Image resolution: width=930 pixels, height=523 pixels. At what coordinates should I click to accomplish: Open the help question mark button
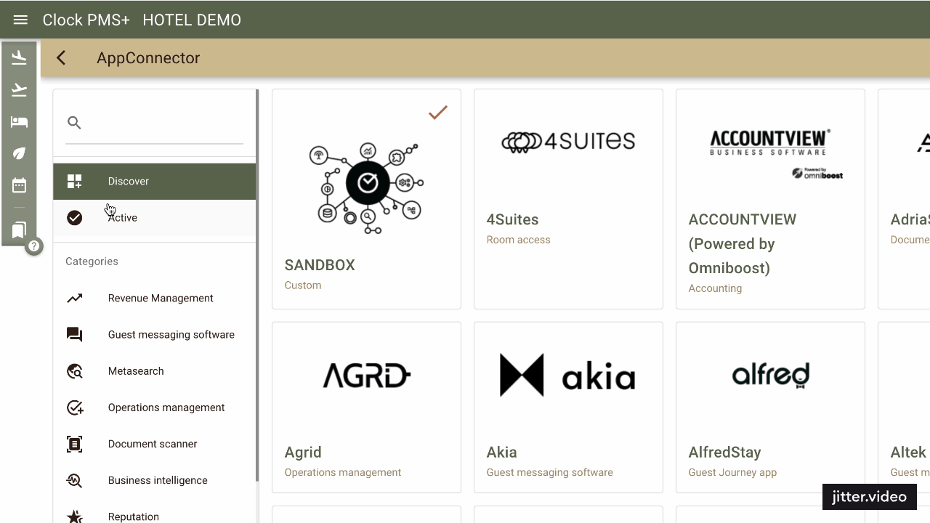[x=33, y=246]
